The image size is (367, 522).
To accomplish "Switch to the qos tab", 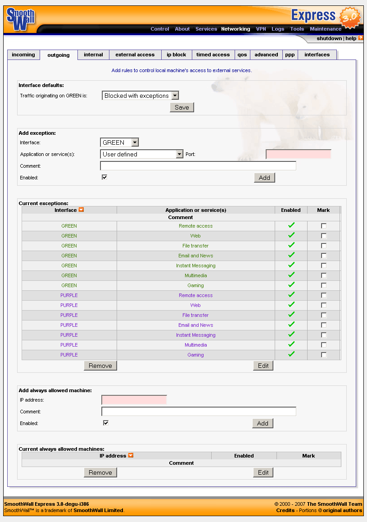I will 242,55.
